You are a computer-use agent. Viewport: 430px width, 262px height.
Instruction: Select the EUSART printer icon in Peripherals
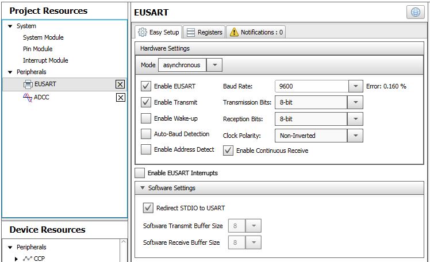pos(28,84)
